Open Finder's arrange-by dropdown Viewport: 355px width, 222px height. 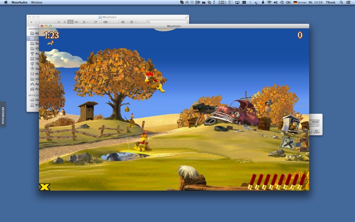[85, 22]
